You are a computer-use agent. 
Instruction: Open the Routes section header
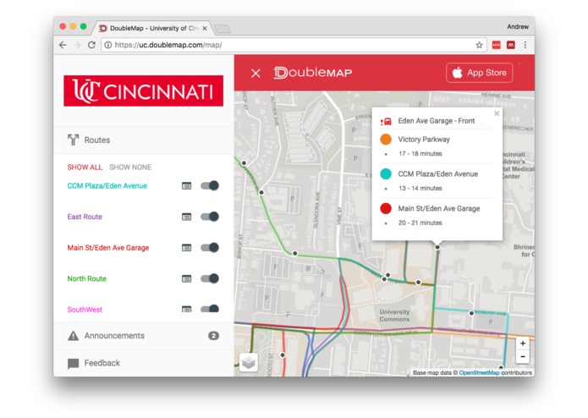tap(144, 140)
